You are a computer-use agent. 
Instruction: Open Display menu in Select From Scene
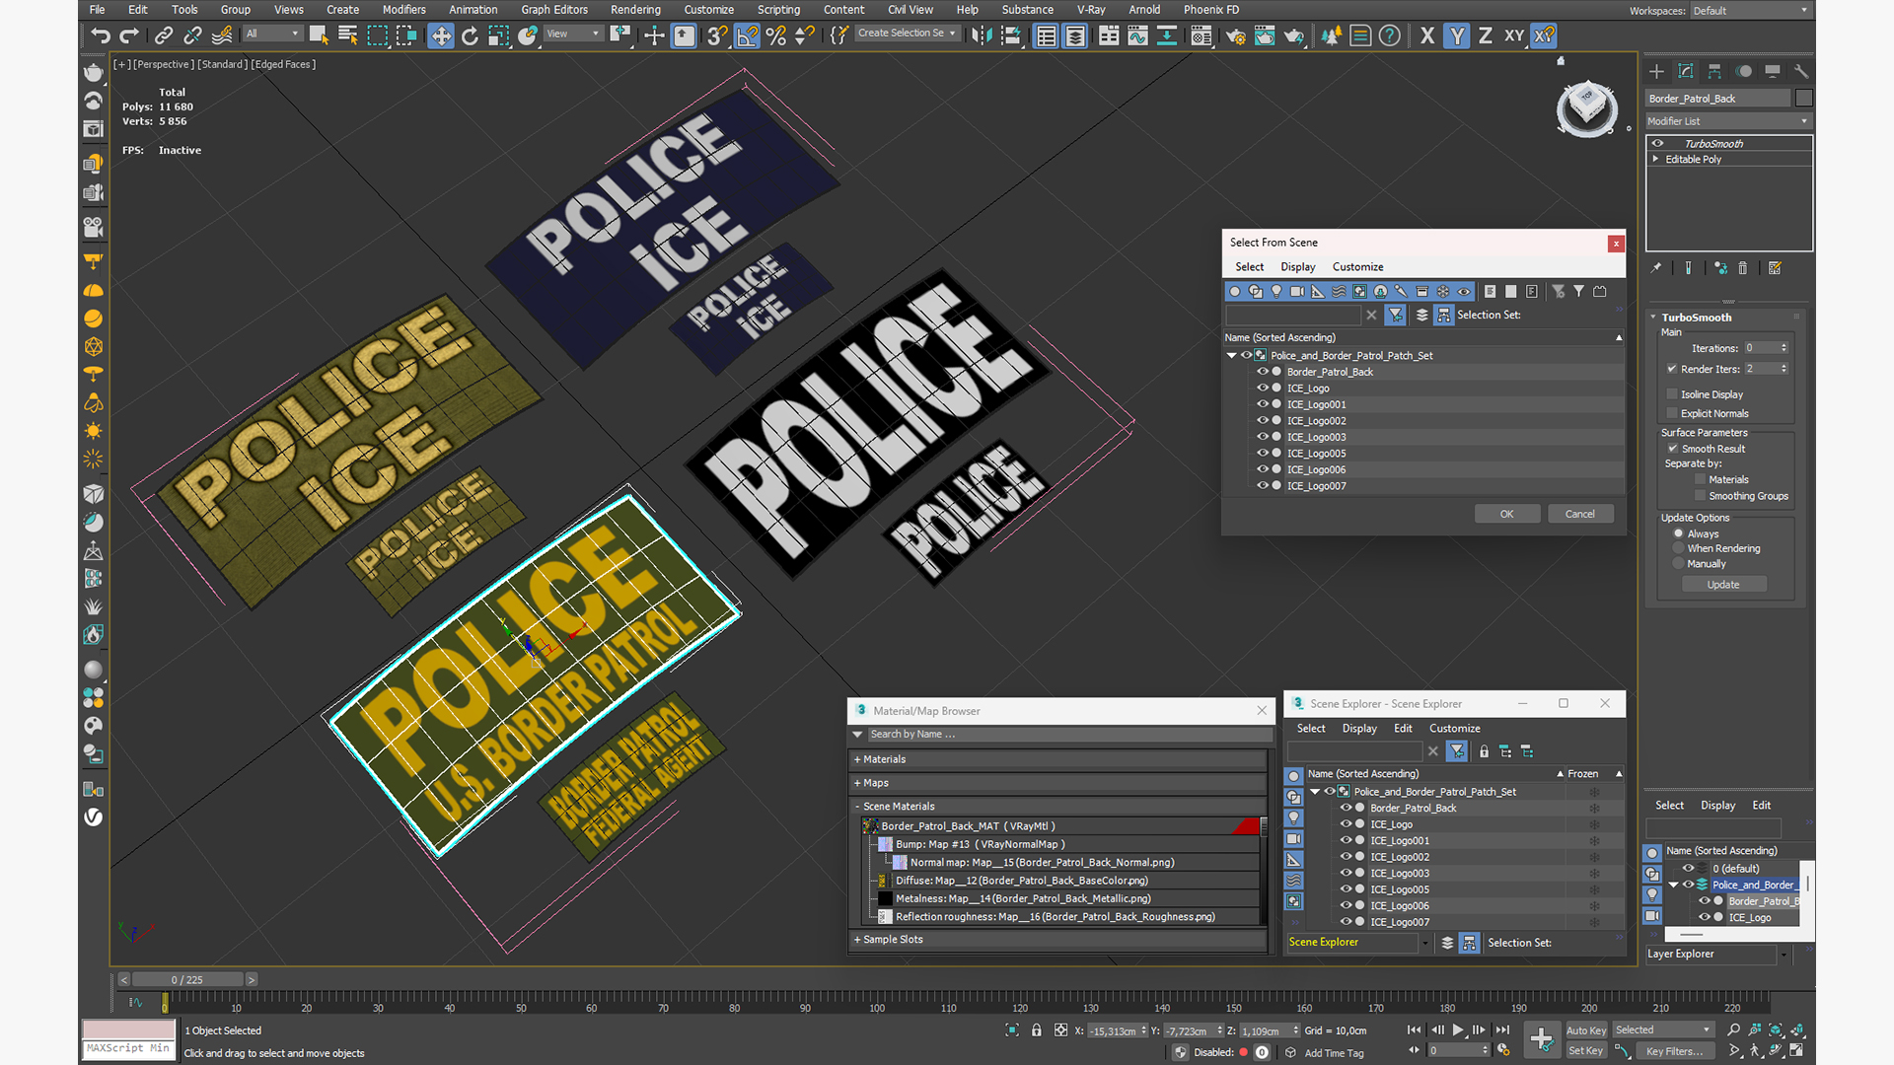[1298, 267]
